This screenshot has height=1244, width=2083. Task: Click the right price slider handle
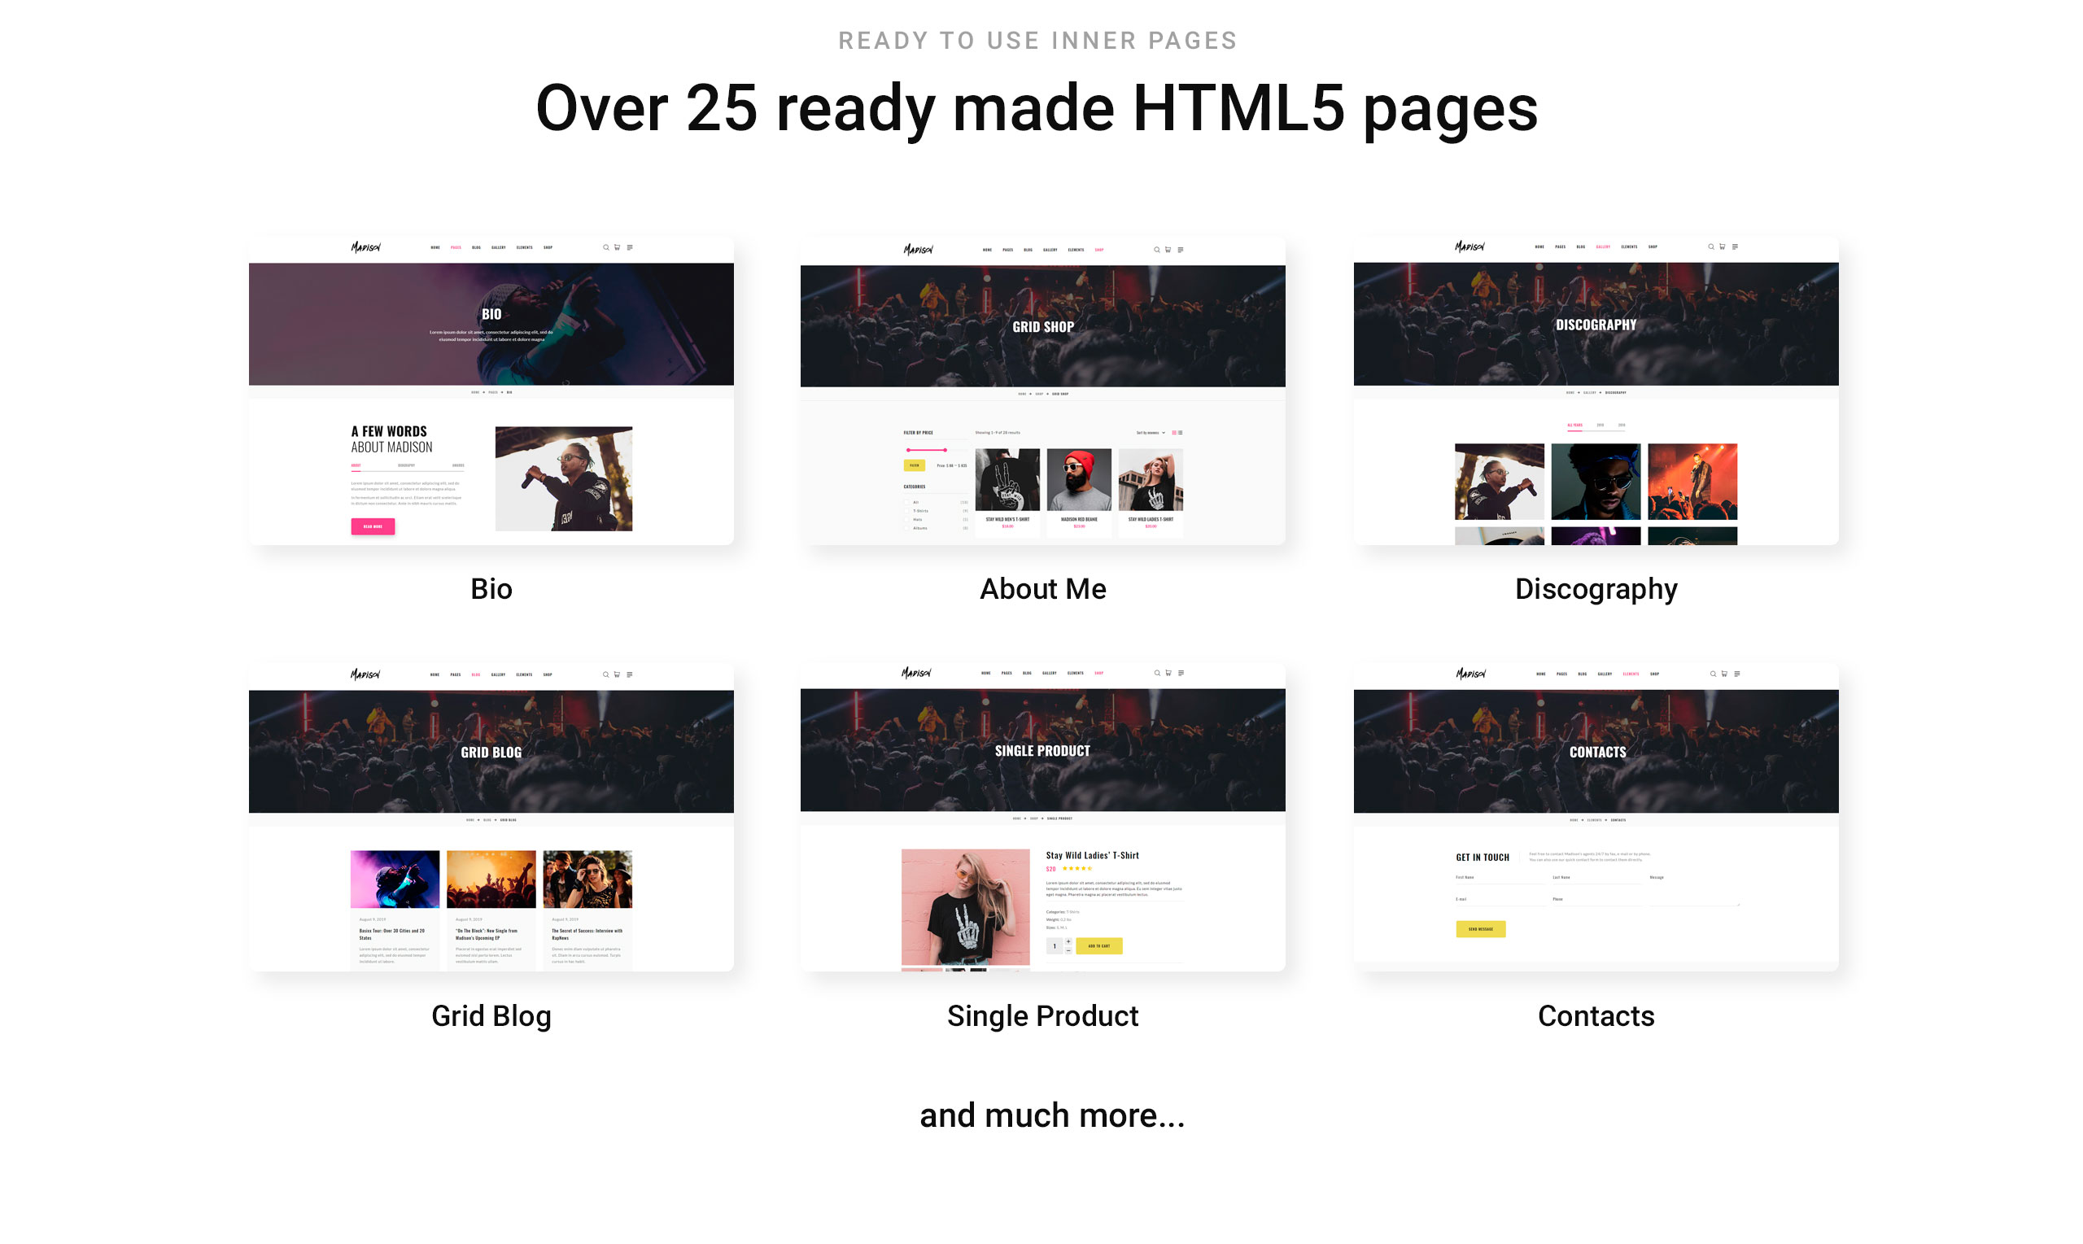(x=947, y=451)
